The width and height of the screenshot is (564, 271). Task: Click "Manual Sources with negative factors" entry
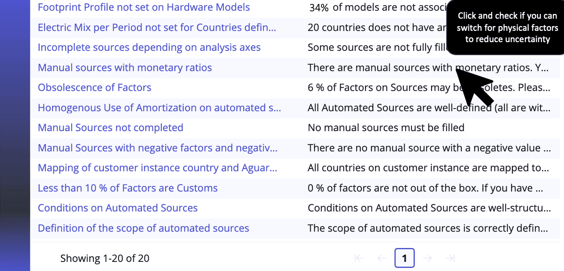158,148
